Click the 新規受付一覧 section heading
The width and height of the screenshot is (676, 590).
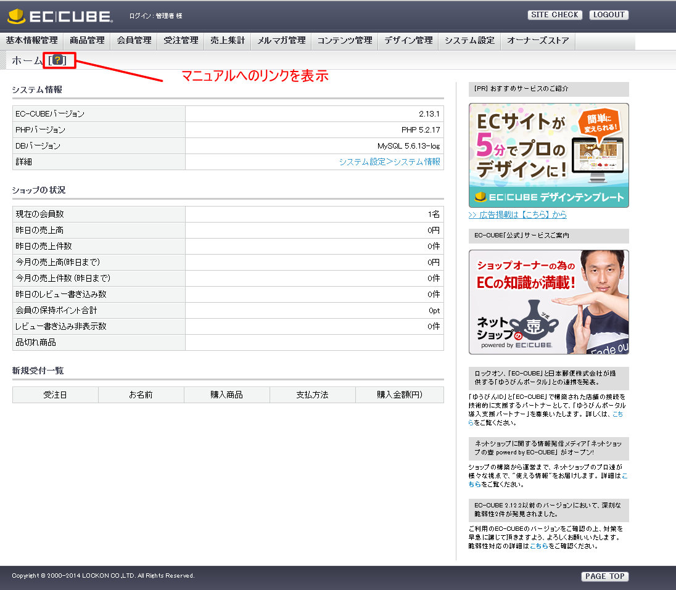click(x=38, y=371)
